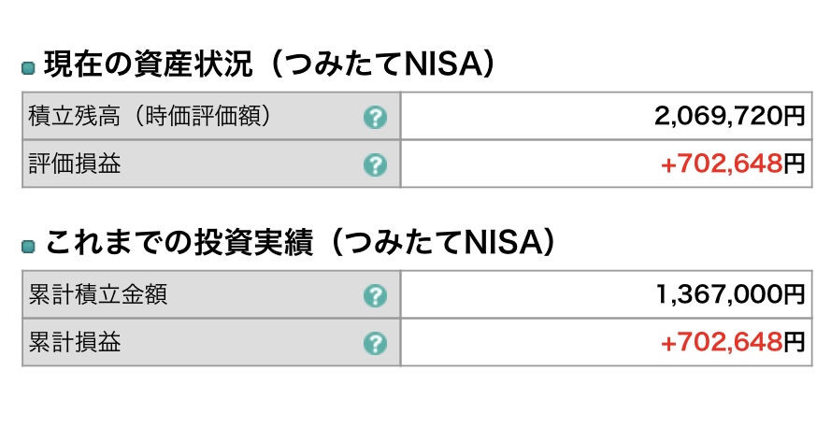Click teal bullet before 現在の資産状況 heading
831x442 pixels.
click(x=28, y=68)
